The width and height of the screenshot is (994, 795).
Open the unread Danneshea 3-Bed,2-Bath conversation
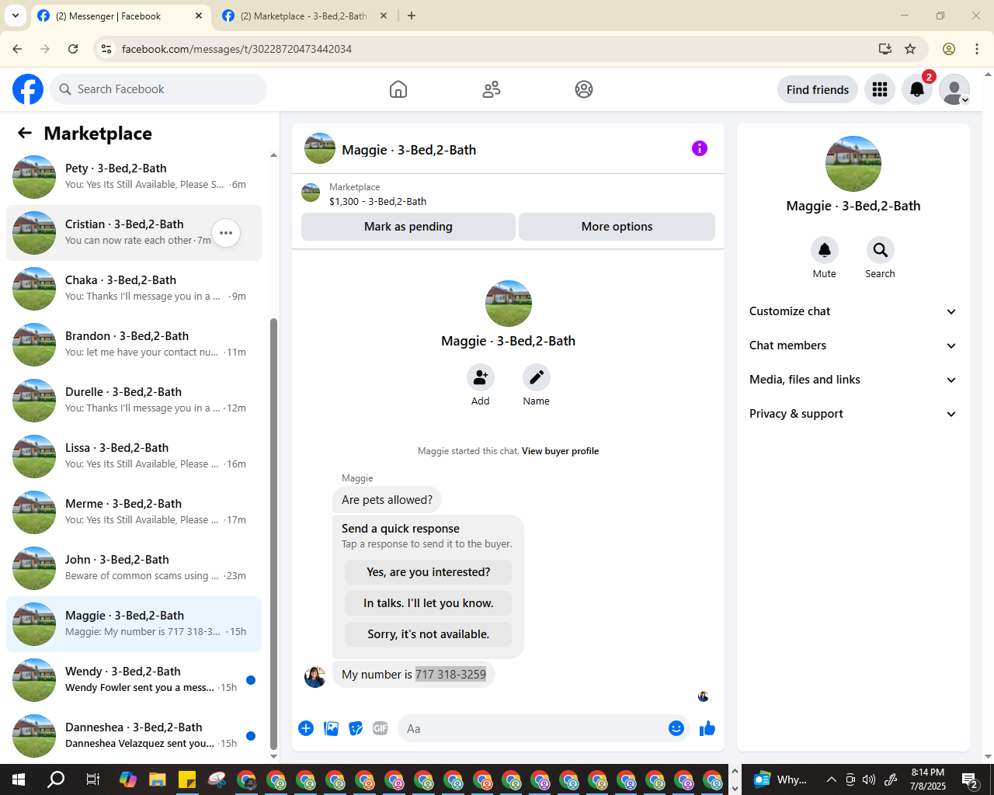tap(134, 736)
